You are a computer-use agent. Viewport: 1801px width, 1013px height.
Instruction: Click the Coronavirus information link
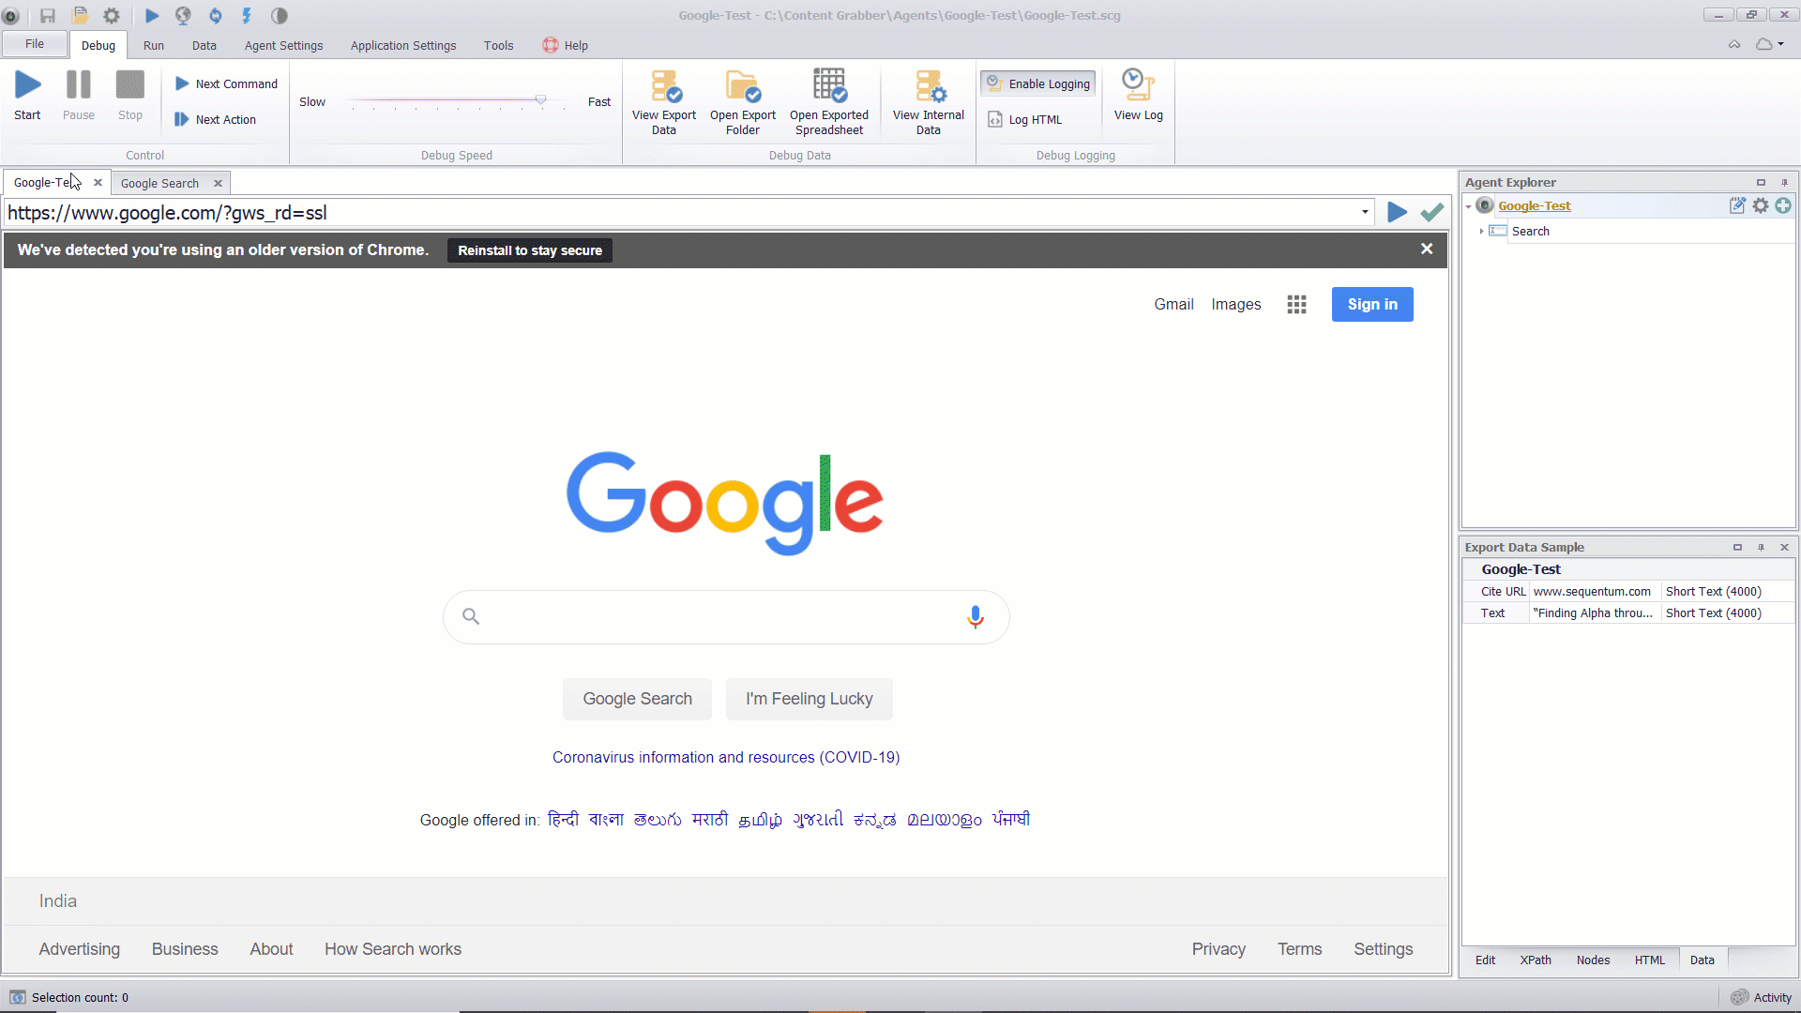pyautogui.click(x=726, y=757)
